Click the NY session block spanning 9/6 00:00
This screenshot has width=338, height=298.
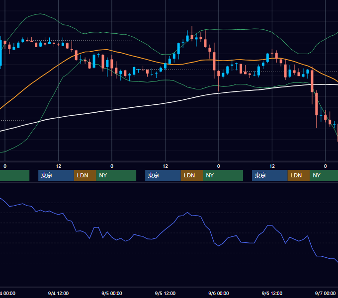point(223,175)
